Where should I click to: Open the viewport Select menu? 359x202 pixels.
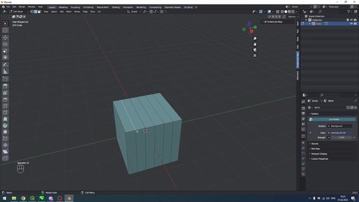(54, 12)
